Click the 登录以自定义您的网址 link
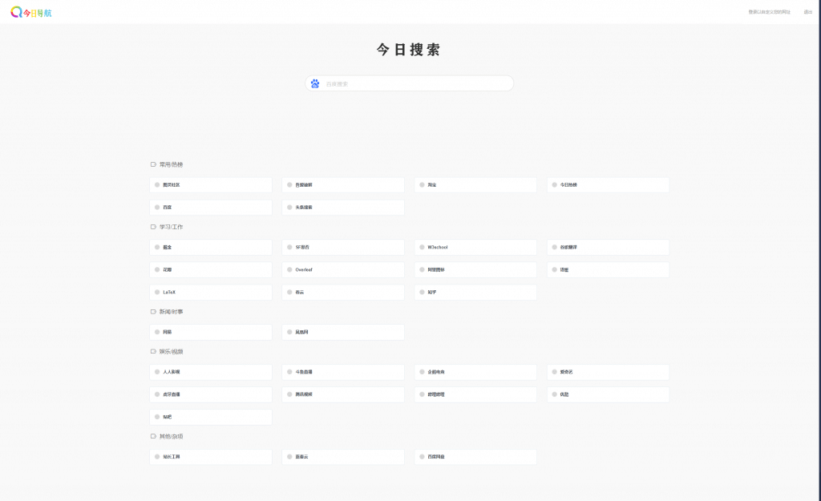This screenshot has height=501, width=821. (x=769, y=12)
